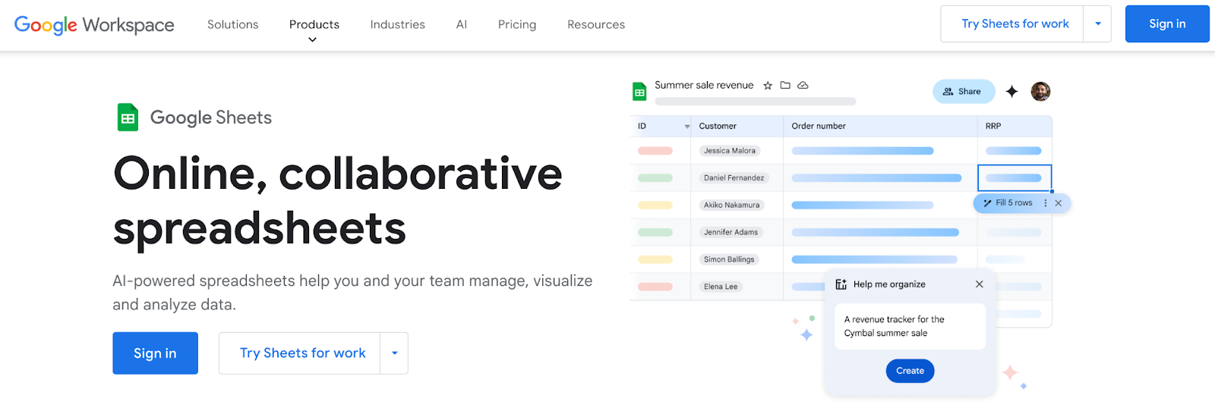Select the highlighted RRP cell in Daniel Fernandez row
1215x411 pixels.
1015,178
